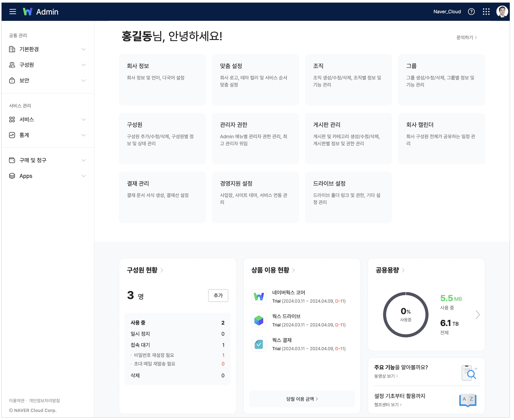Open the app launcher grid icon

click(x=486, y=11)
